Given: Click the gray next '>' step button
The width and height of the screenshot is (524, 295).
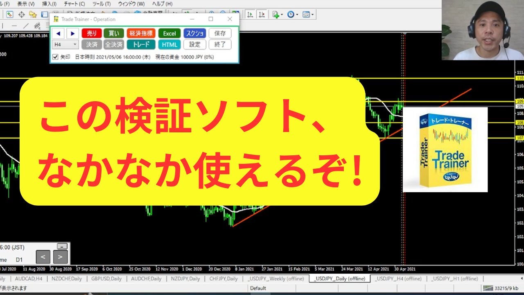Looking at the screenshot, I should (x=60, y=257).
